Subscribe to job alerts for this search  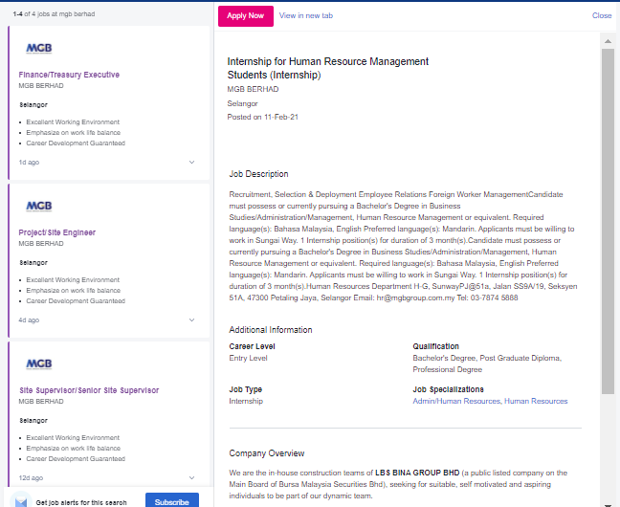pyautogui.click(x=172, y=500)
